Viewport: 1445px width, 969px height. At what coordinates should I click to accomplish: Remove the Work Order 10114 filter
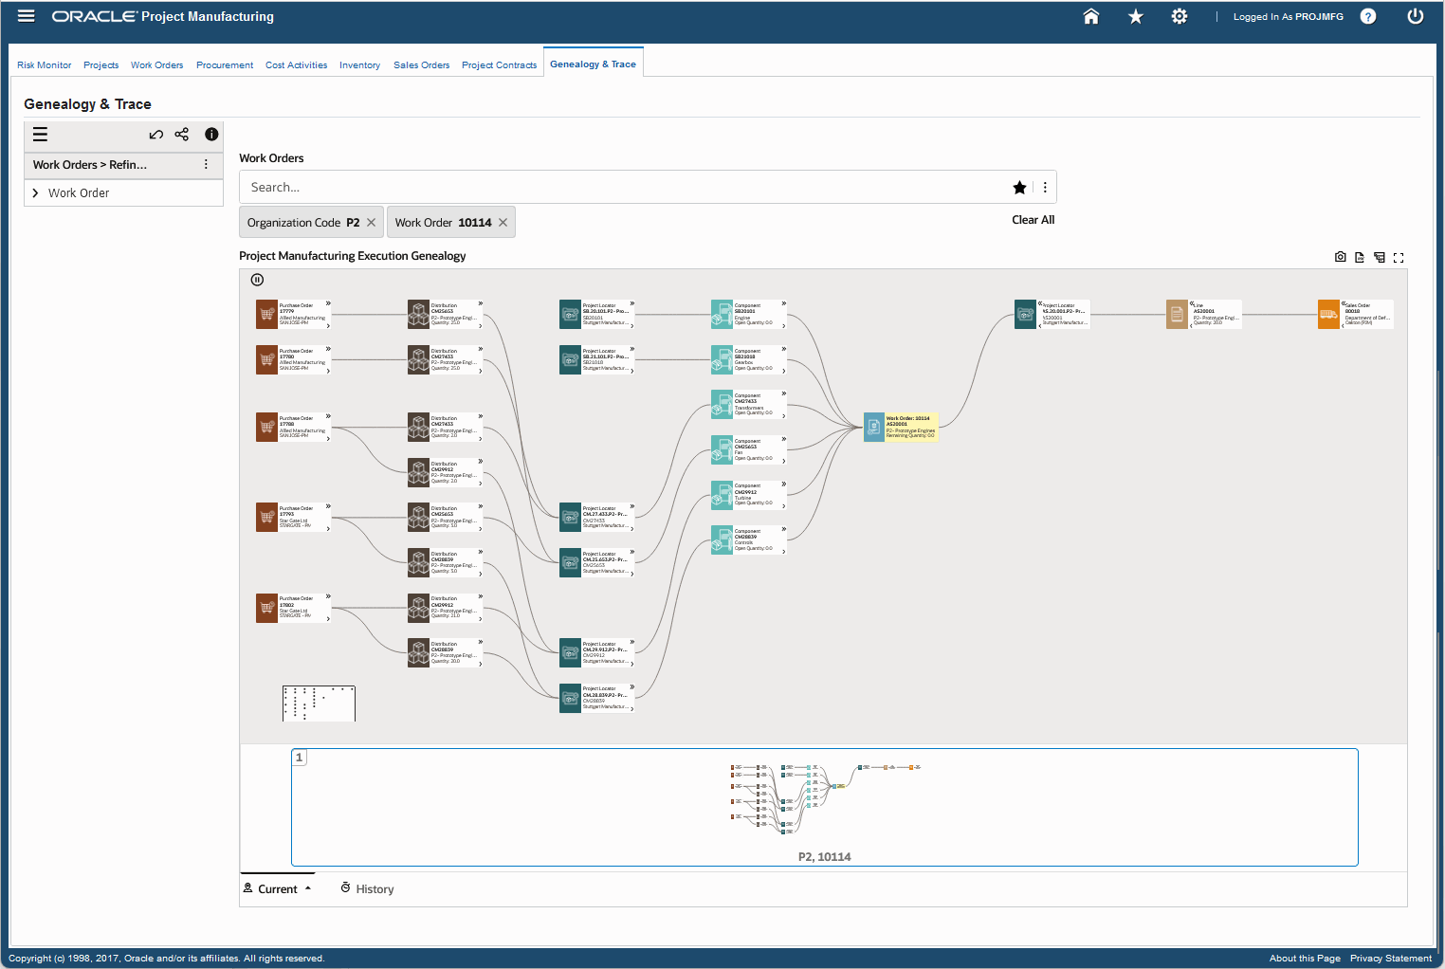pos(503,223)
